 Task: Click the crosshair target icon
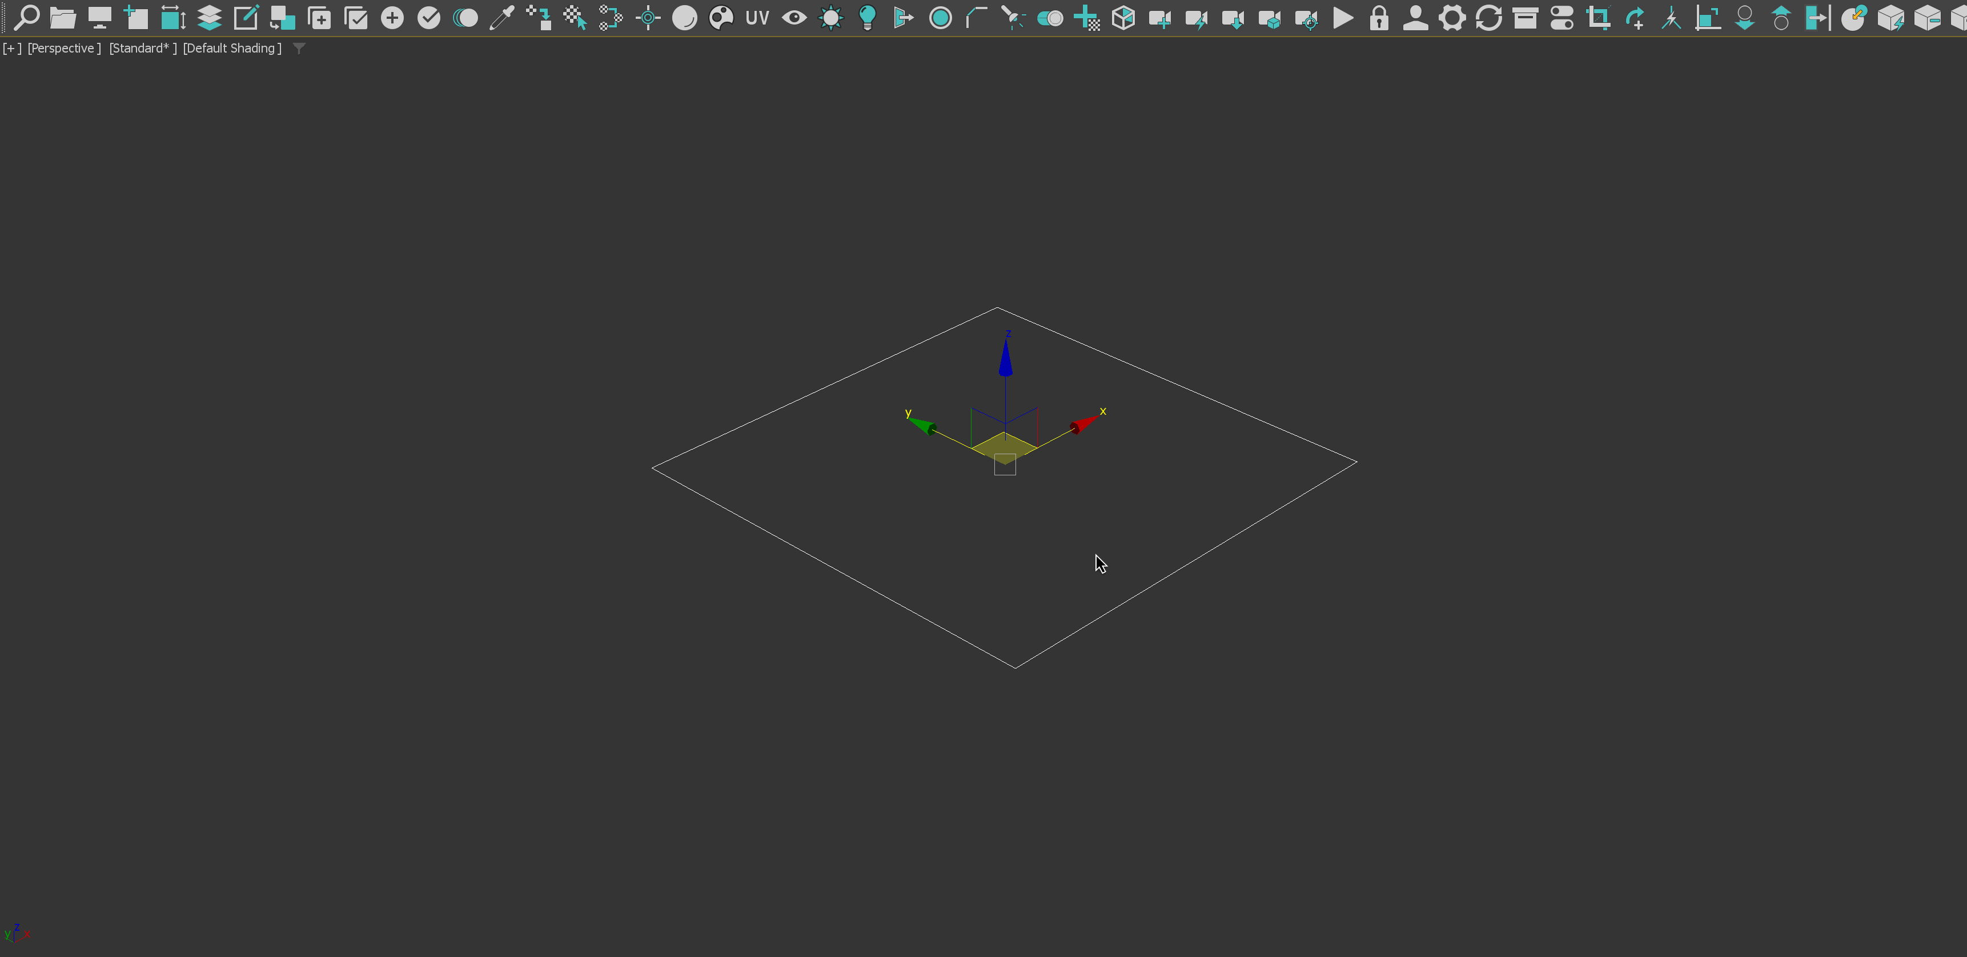click(648, 17)
